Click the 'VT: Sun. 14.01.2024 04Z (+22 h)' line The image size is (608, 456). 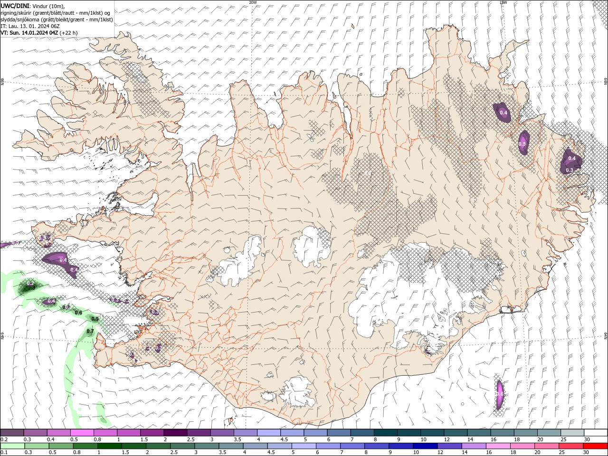pyautogui.click(x=39, y=33)
